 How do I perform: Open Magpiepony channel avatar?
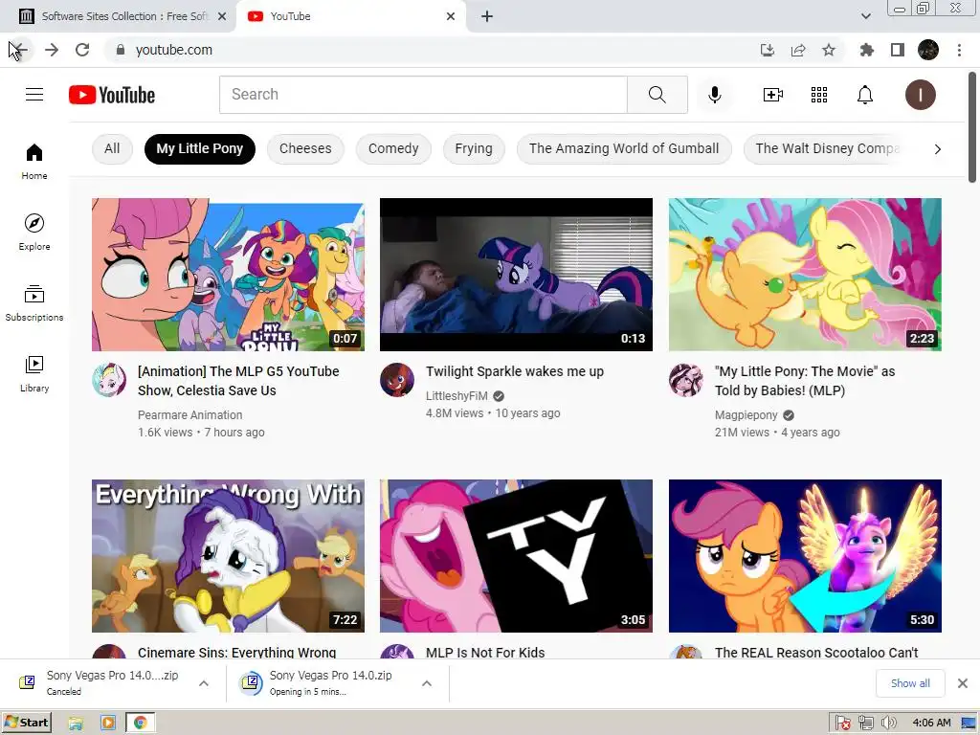point(685,379)
